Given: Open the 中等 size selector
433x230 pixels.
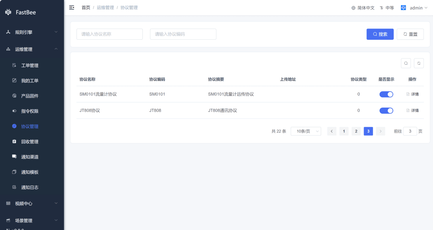Looking at the screenshot, I should 390,8.
